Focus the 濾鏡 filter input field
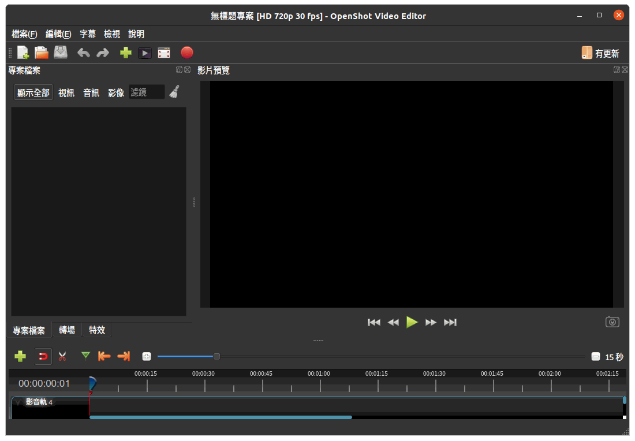 [x=147, y=92]
